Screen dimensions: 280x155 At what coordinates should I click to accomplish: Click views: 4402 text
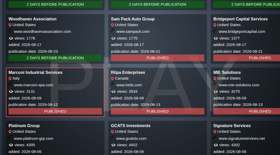coord(127,145)
